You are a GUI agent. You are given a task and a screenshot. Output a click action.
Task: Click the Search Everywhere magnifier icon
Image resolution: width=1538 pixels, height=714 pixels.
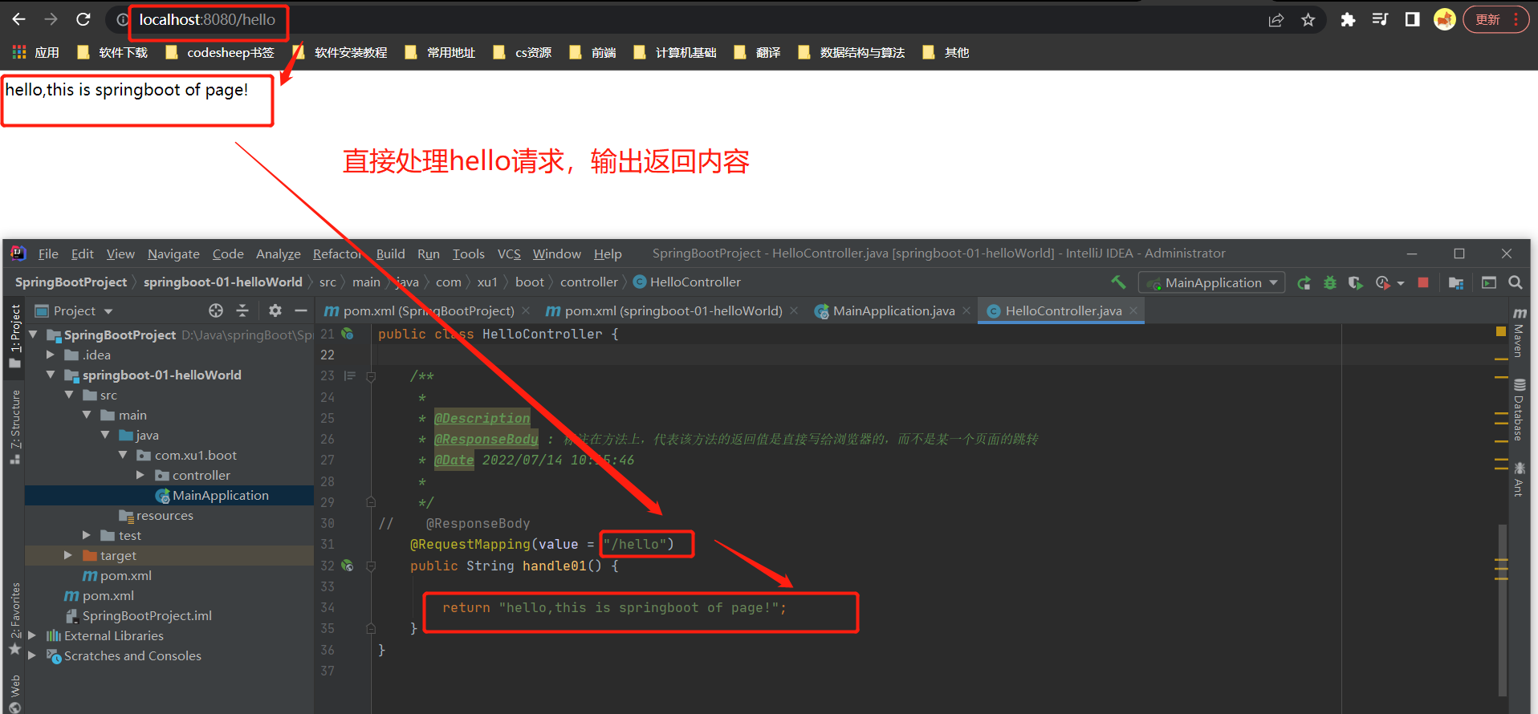coord(1516,282)
